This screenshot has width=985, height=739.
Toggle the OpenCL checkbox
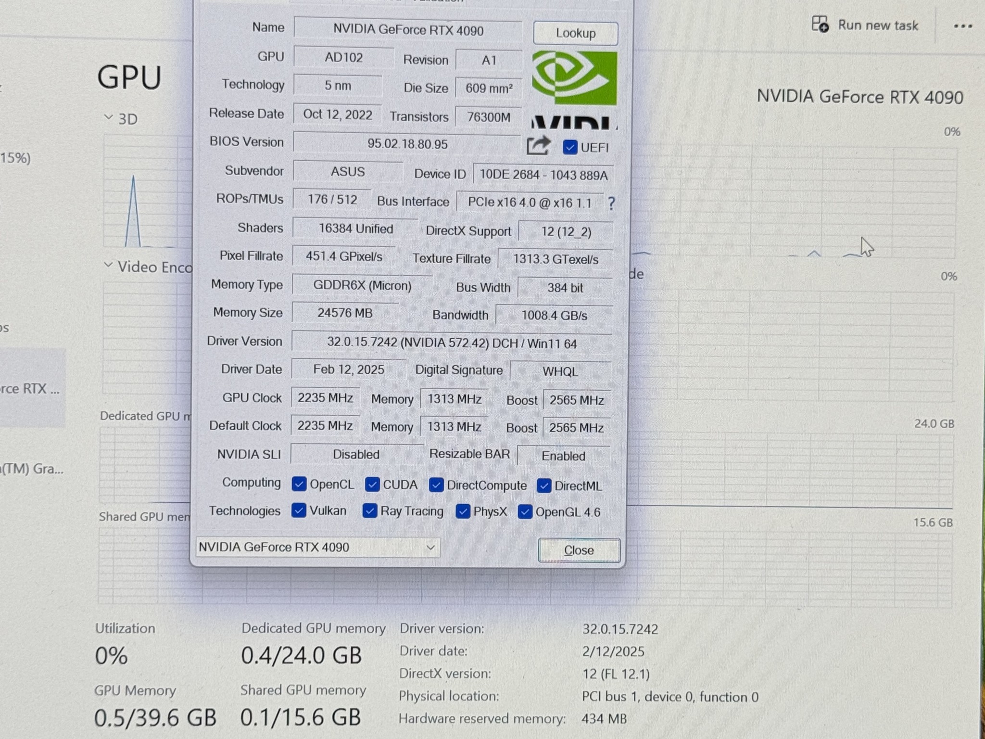tap(299, 484)
